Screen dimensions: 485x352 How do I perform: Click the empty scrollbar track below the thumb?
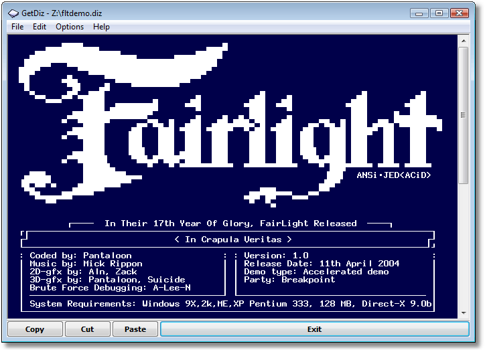click(463, 248)
